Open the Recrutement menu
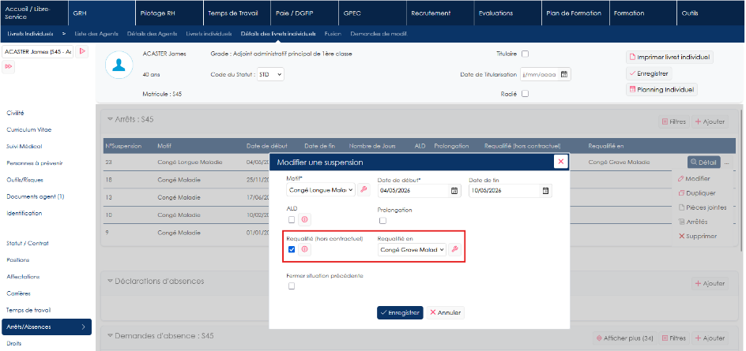The height and width of the screenshot is (351, 746). click(440, 13)
